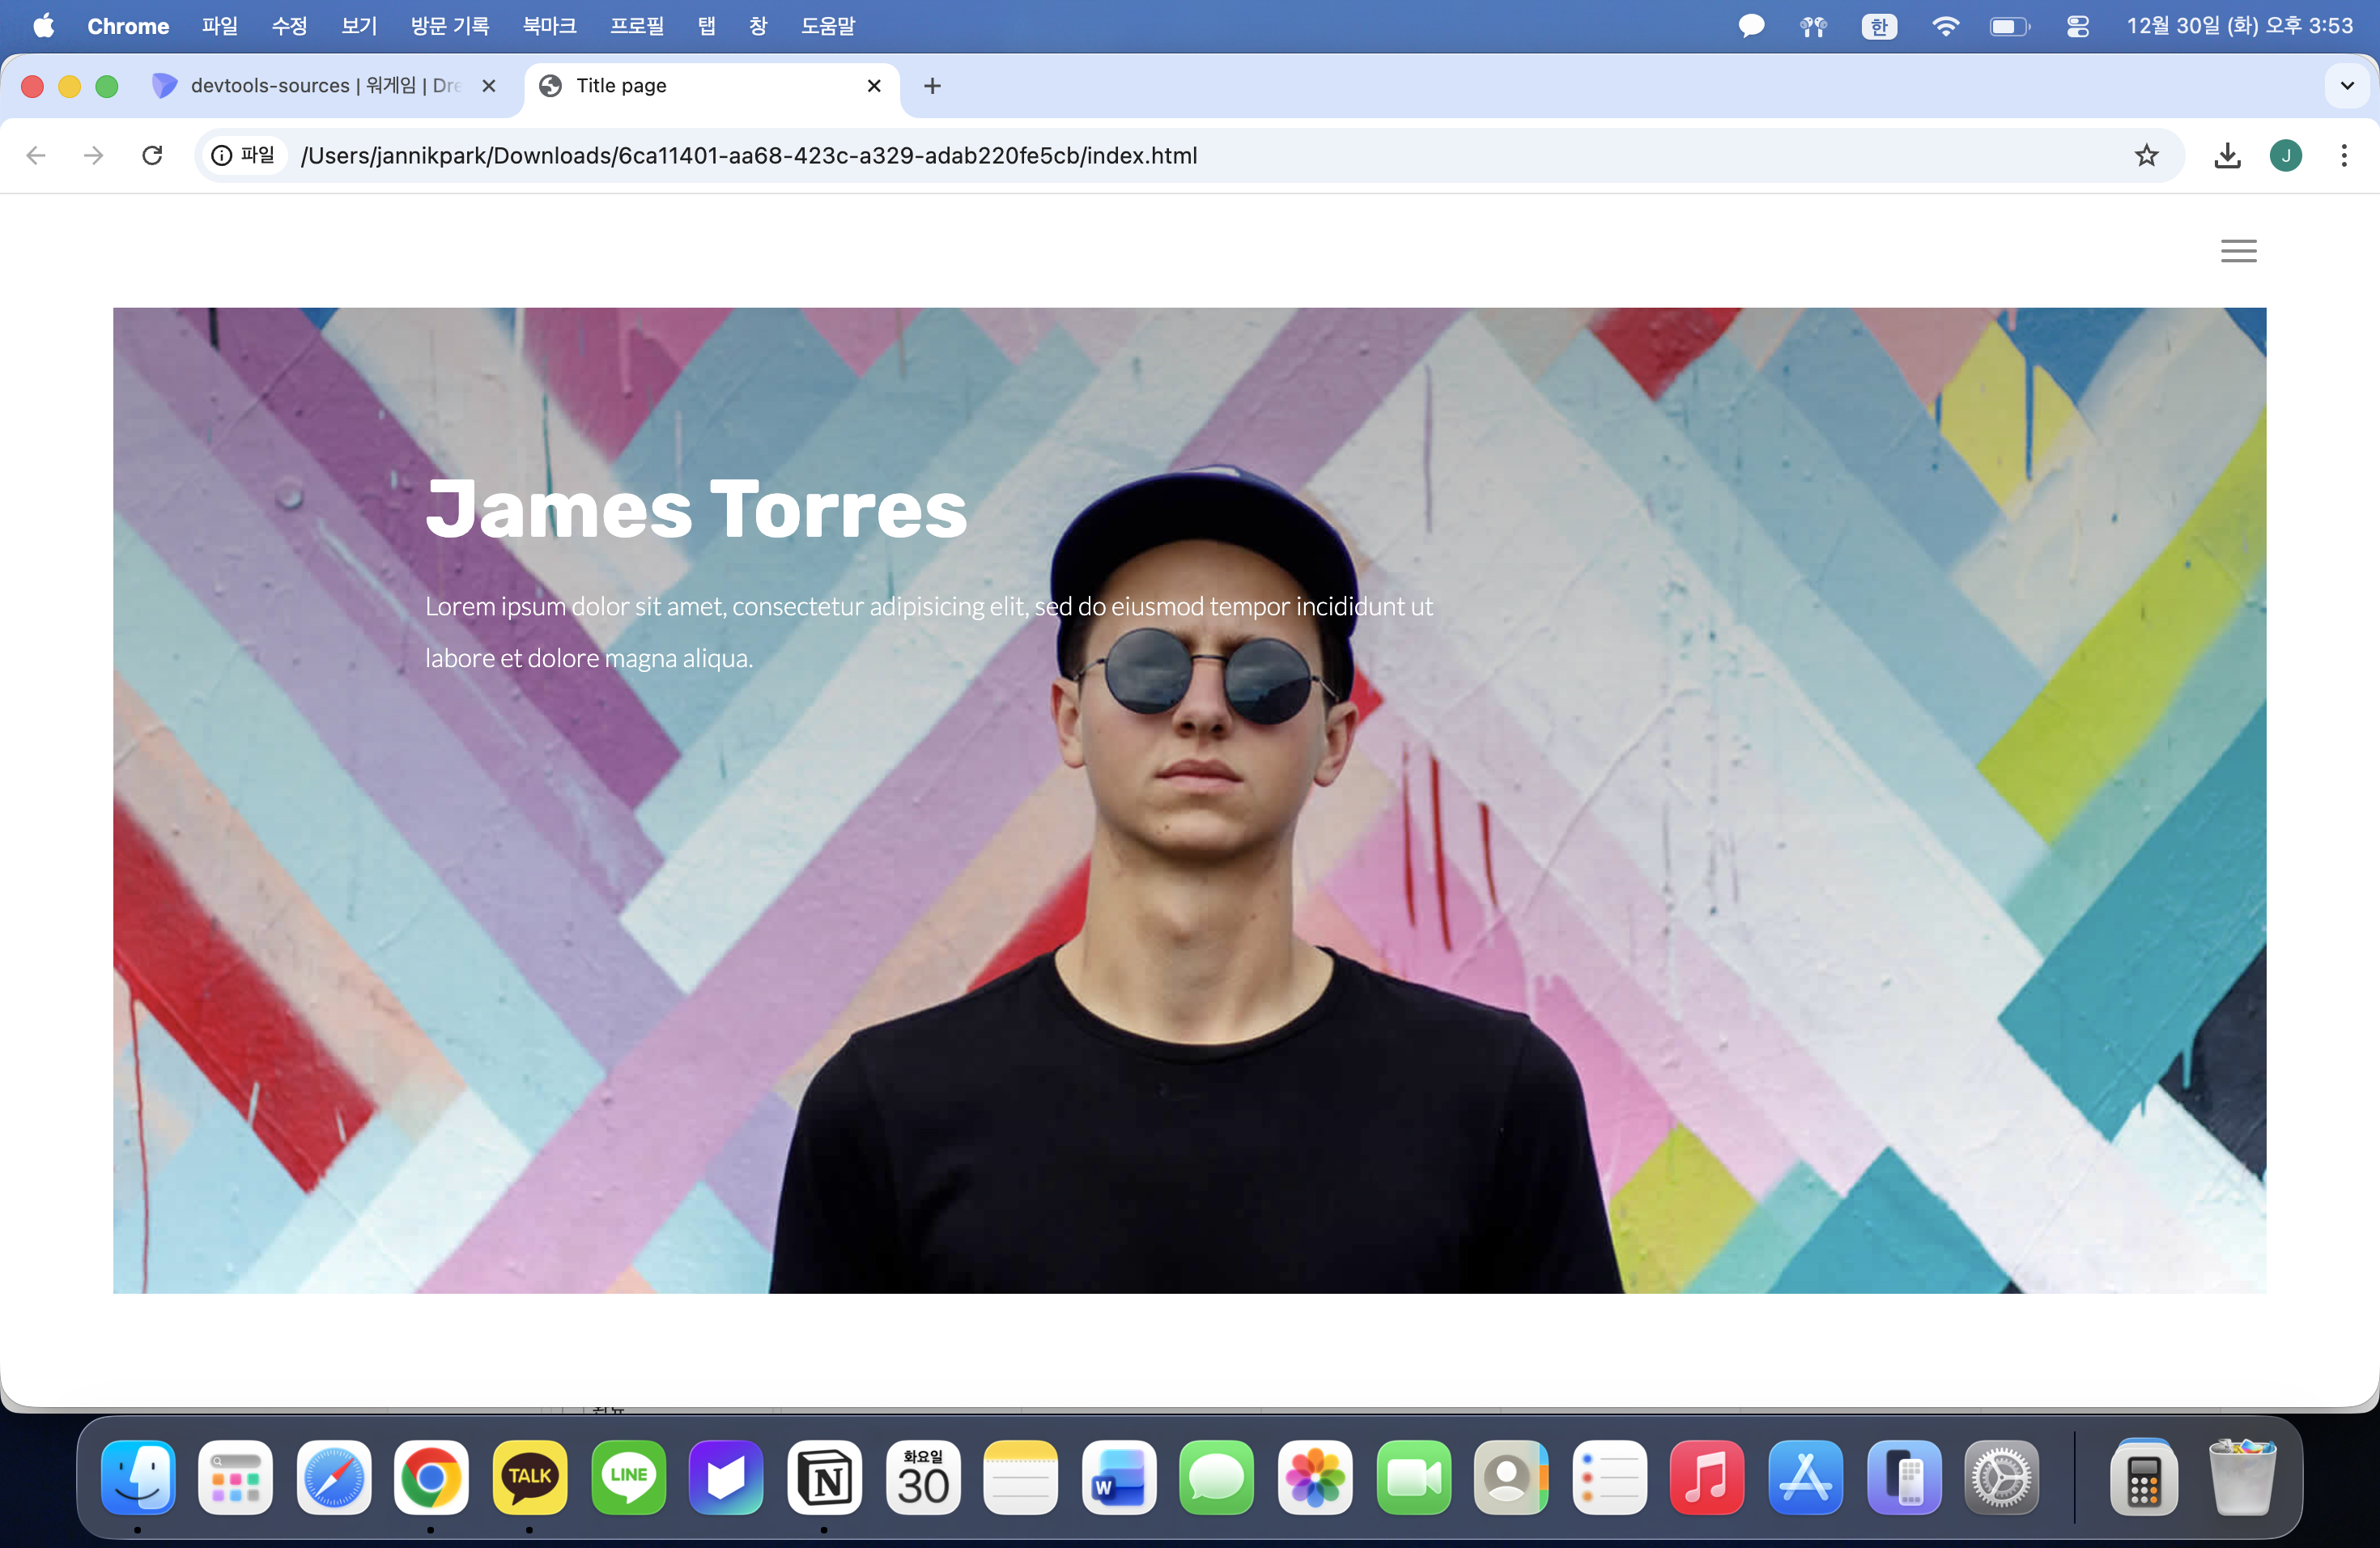Click the James Torres heading
The height and width of the screenshot is (1548, 2380).
pyautogui.click(x=696, y=510)
